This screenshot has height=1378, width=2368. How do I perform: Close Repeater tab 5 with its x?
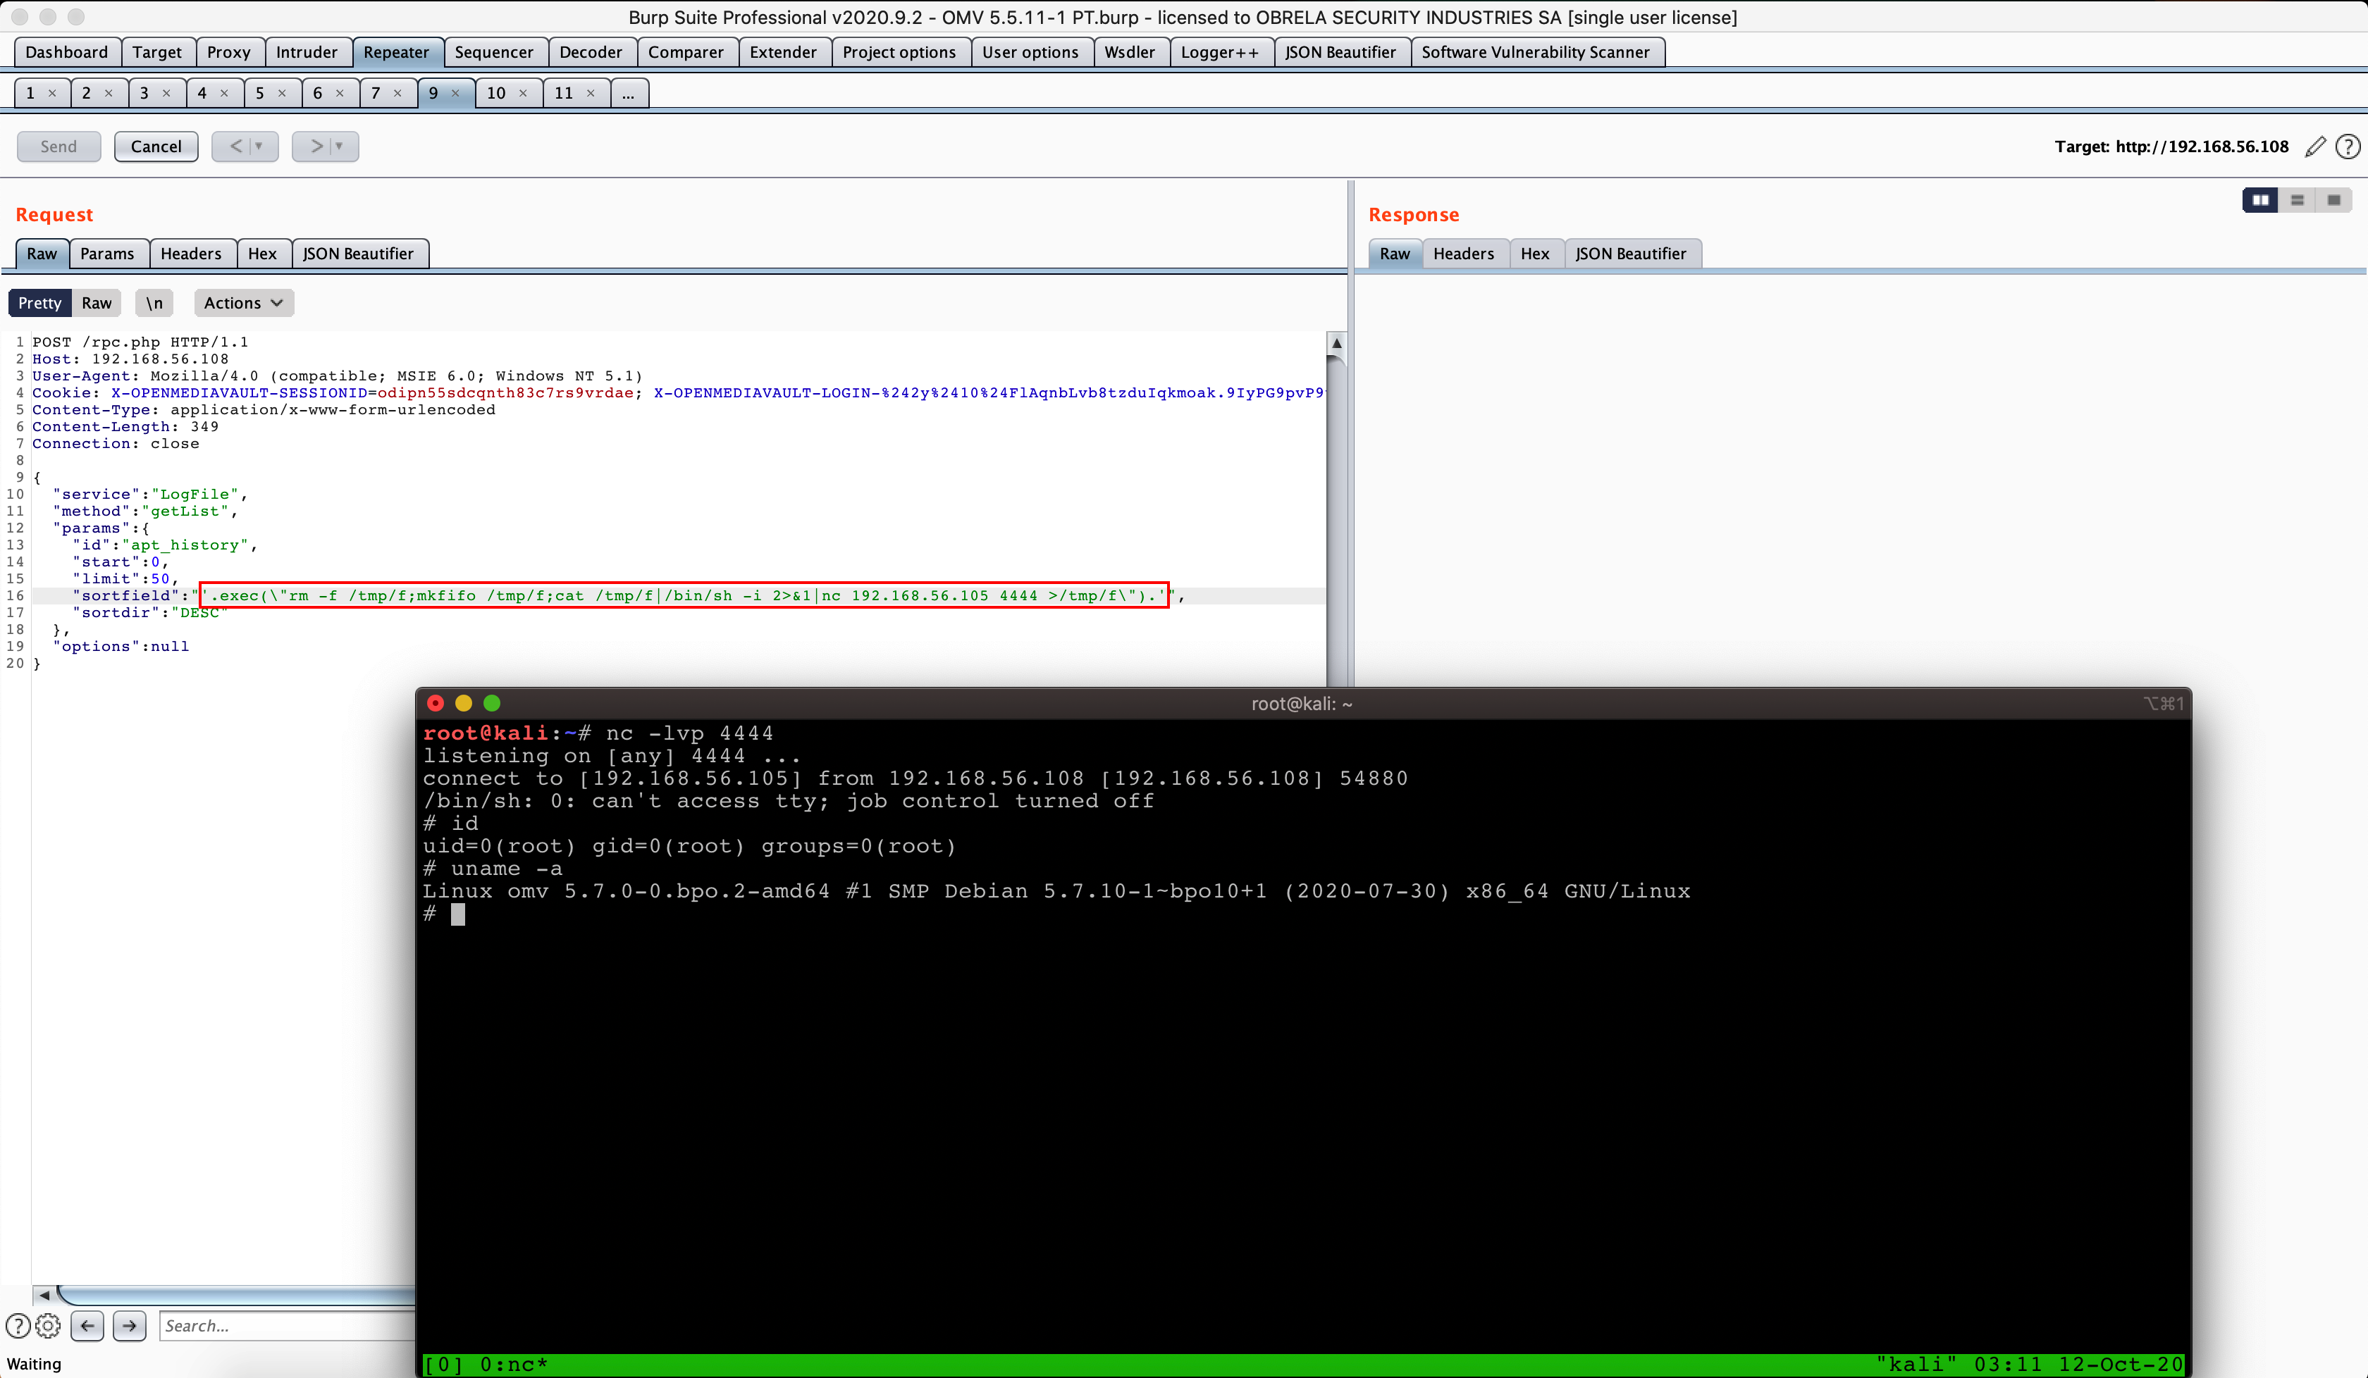[282, 93]
